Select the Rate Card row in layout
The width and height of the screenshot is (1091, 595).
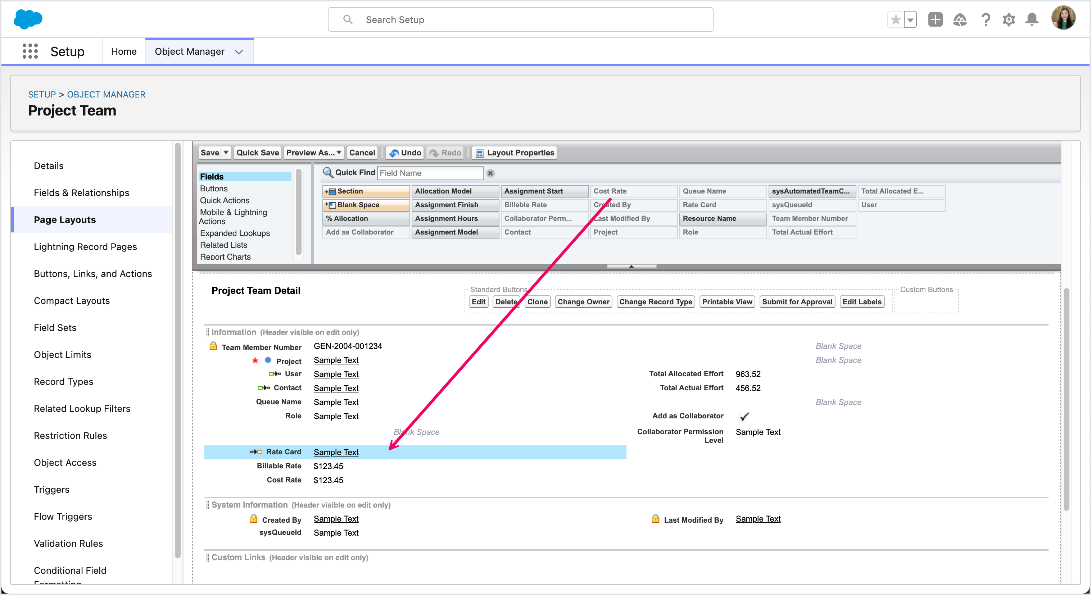tap(415, 452)
